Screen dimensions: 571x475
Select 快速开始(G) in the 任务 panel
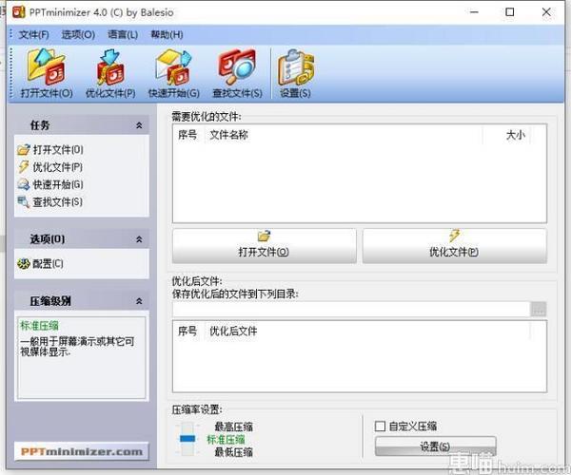(x=50, y=184)
